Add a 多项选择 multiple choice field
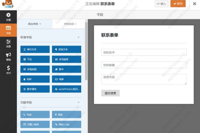 pyautogui.click(x=67, y=60)
